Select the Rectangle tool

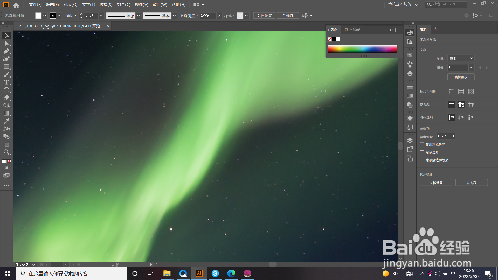pyautogui.click(x=6, y=67)
